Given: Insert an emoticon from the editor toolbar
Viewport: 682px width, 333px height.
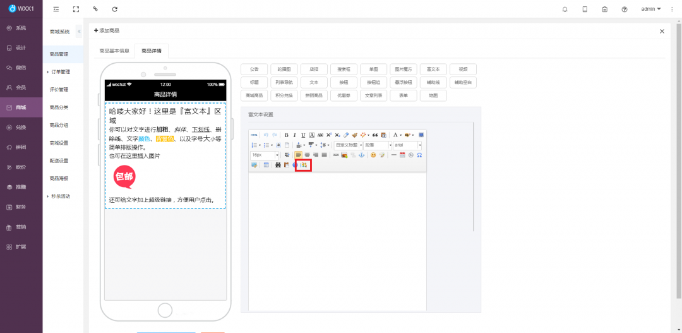Looking at the screenshot, I should click(373, 155).
